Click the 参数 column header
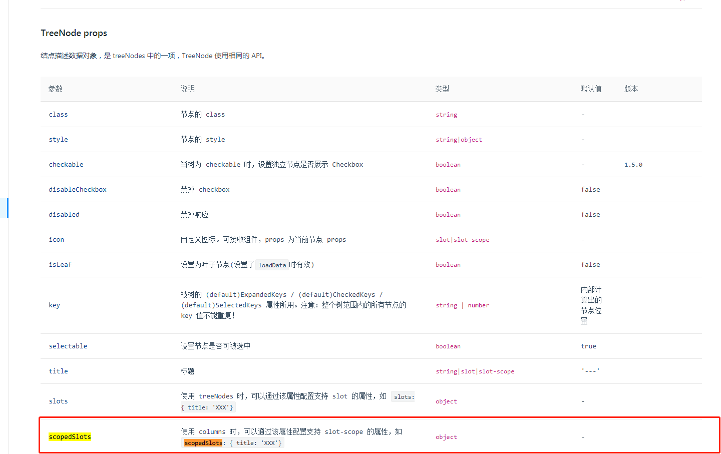Viewport: 721px width, 454px height. (55, 89)
